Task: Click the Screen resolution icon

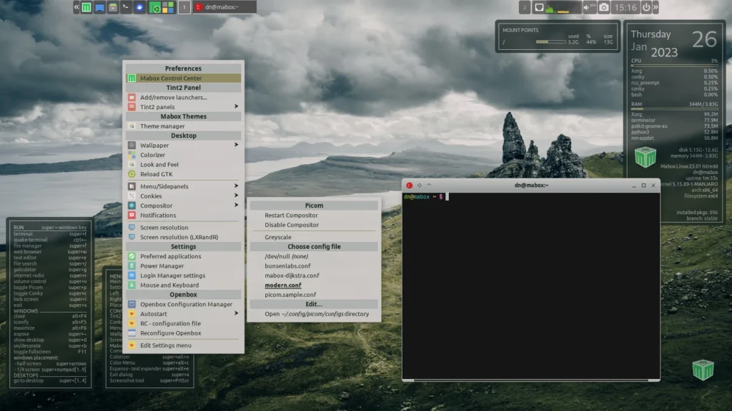Action: coord(132,228)
